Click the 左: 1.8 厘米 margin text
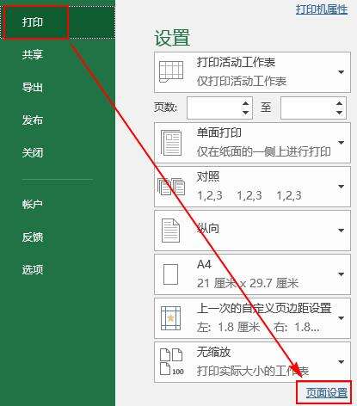Viewport: 357px width, 406px height. [228, 327]
